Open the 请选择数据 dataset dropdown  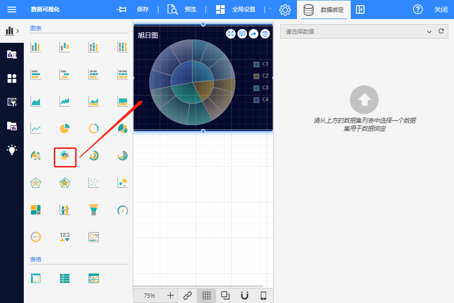coord(357,32)
